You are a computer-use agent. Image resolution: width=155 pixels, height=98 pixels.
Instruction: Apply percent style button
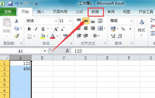tap(123, 29)
